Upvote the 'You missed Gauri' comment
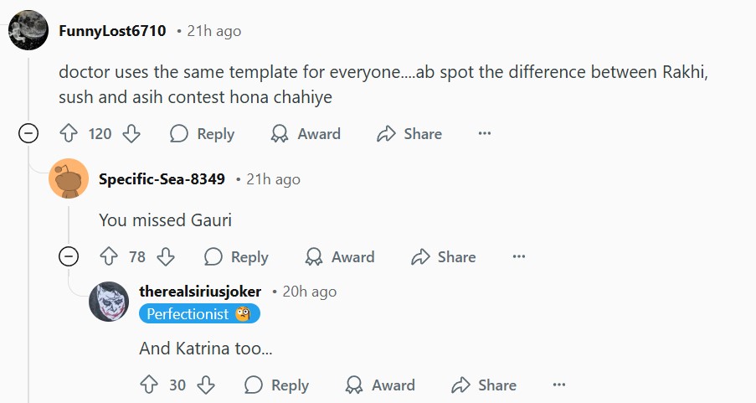 109,257
